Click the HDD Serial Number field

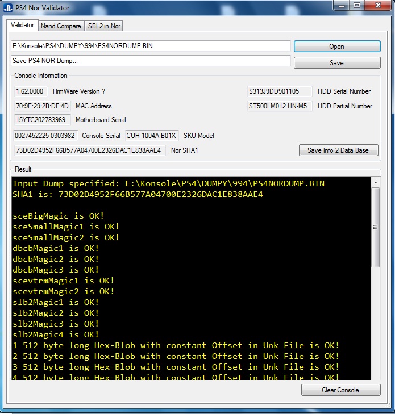[x=280, y=91]
